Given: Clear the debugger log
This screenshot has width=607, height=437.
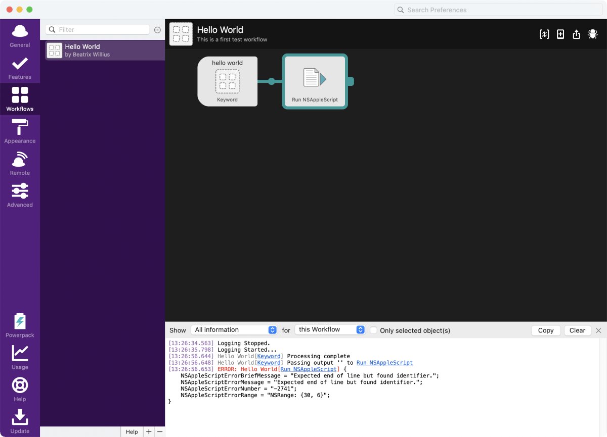Looking at the screenshot, I should pyautogui.click(x=577, y=330).
